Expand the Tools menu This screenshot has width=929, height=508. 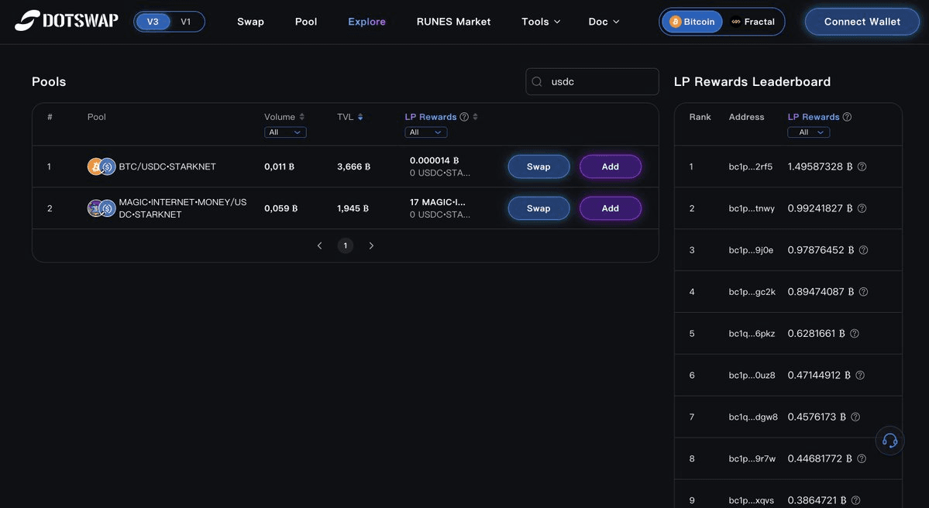tap(541, 22)
